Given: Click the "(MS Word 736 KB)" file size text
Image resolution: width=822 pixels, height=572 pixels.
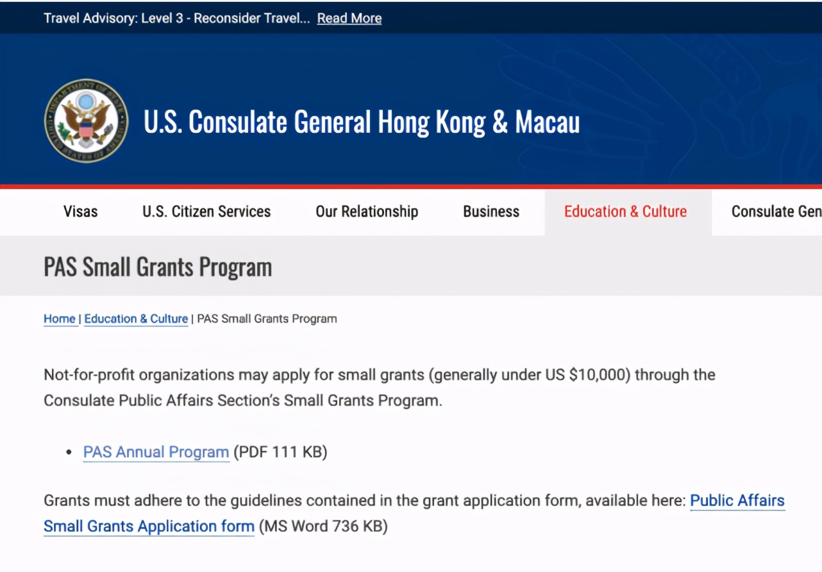Looking at the screenshot, I should pos(323,526).
